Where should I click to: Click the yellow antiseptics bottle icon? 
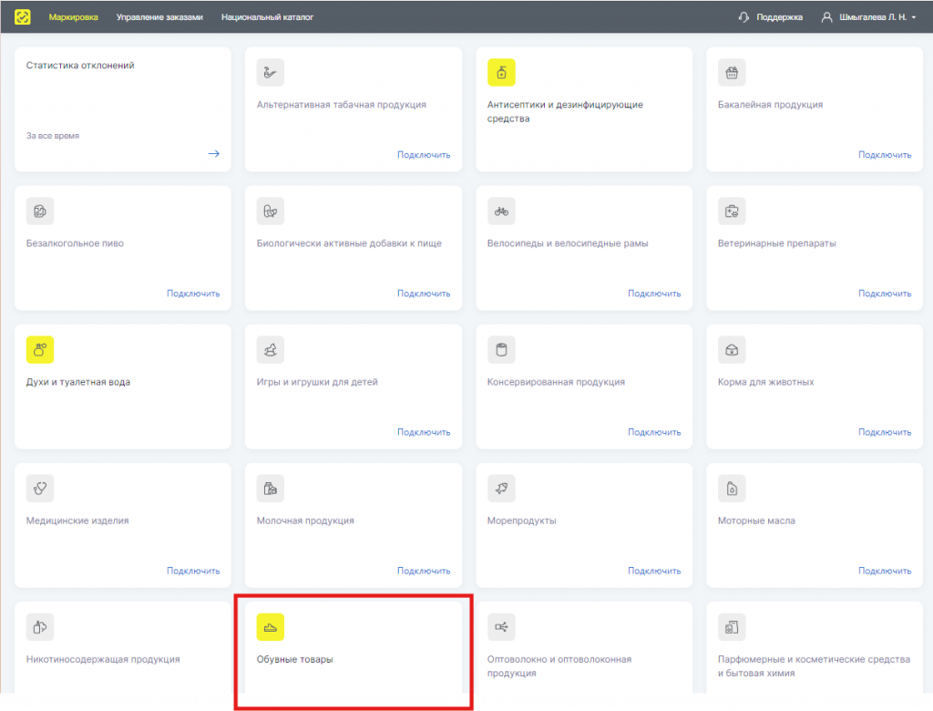(x=501, y=72)
